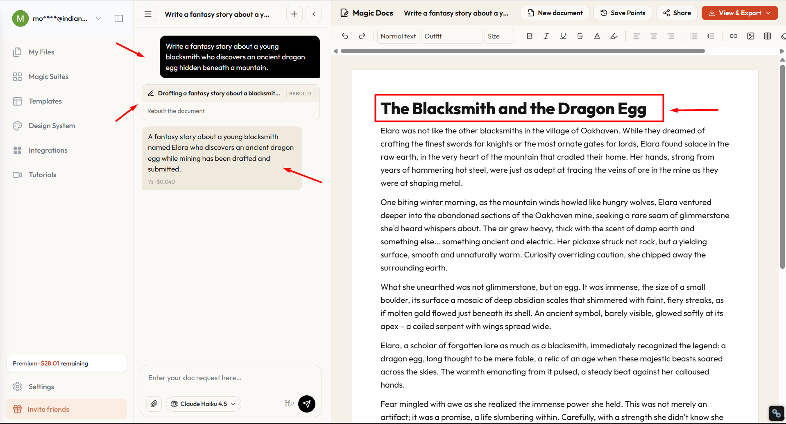Image resolution: width=786 pixels, height=424 pixels.
Task: Click the vertical document scrollbar
Action: click(782, 167)
